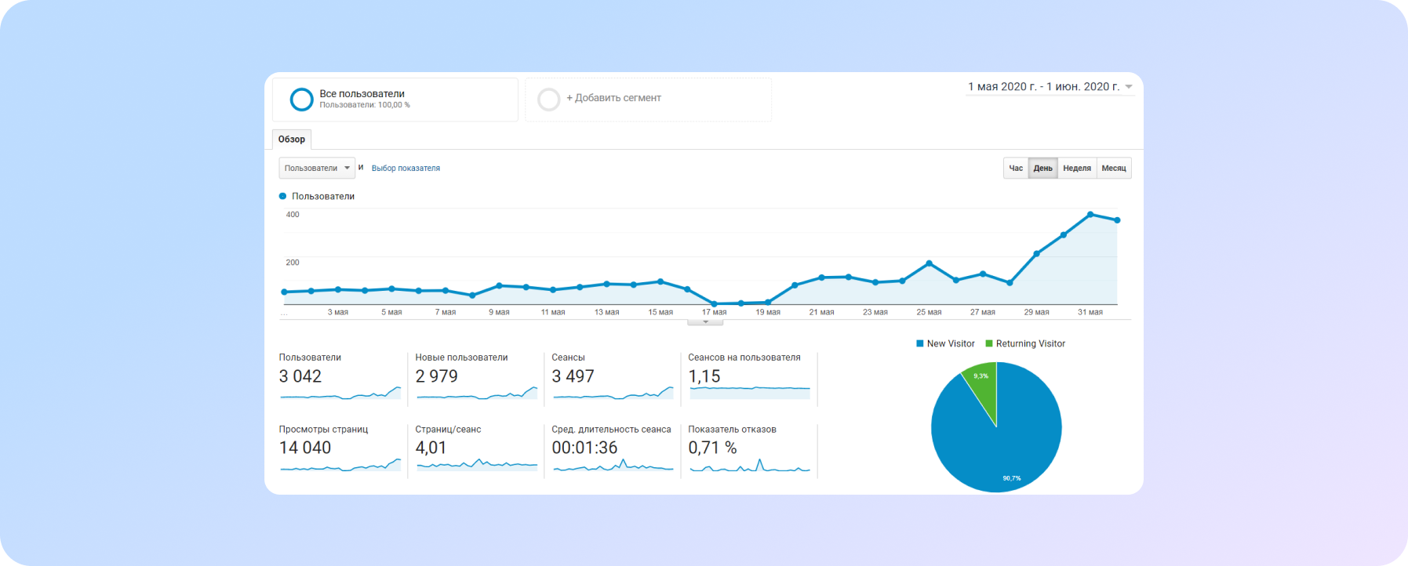Click the green 'Returning Visitor' legend swatch
Image resolution: width=1408 pixels, height=566 pixels.
[x=989, y=343]
